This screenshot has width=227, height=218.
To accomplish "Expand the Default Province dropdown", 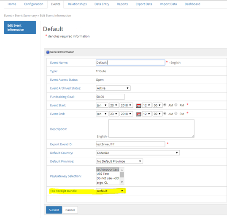I will pyautogui.click(x=119, y=161).
